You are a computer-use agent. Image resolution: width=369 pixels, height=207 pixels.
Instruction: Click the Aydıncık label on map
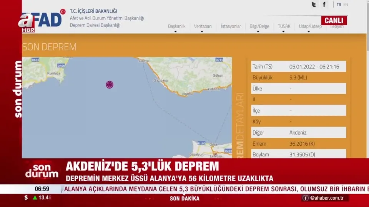(214, 89)
